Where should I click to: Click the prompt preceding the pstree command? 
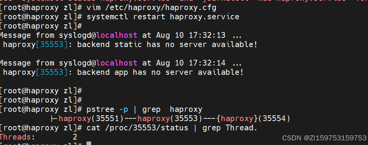point(41,110)
